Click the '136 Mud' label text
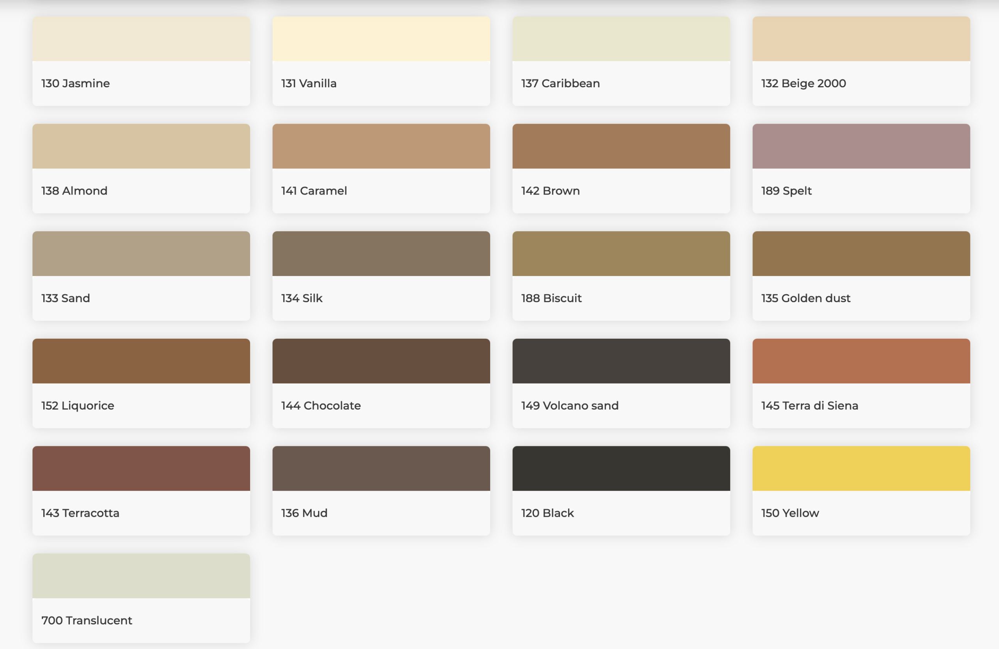The height and width of the screenshot is (649, 999). click(304, 513)
